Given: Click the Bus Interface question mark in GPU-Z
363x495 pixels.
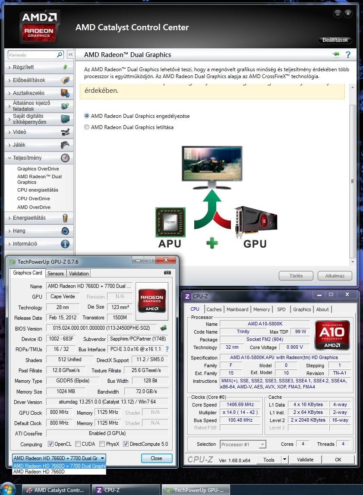Looking at the screenshot, I should 167,349.
